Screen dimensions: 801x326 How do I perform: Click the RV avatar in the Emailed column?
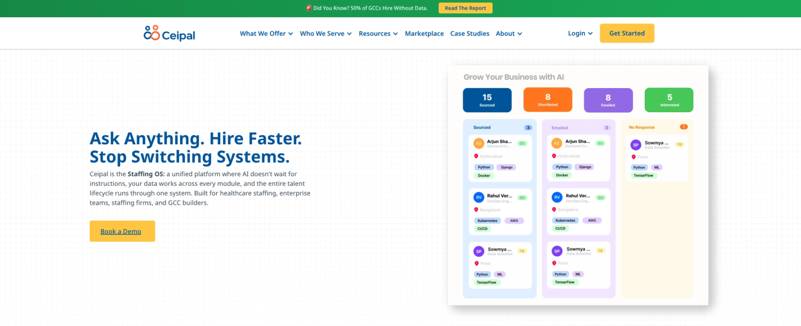(x=557, y=197)
